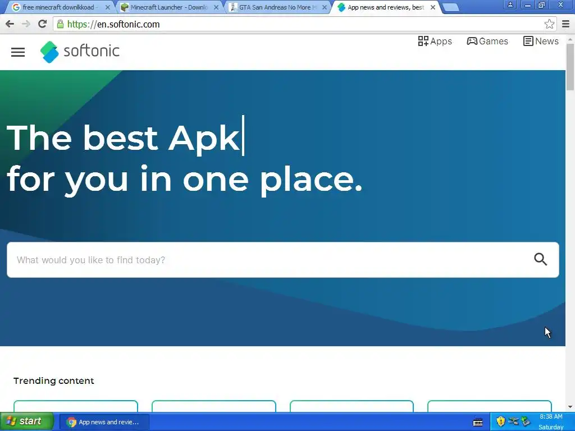Image resolution: width=575 pixels, height=431 pixels.
Task: Open the News section
Action: tap(541, 41)
